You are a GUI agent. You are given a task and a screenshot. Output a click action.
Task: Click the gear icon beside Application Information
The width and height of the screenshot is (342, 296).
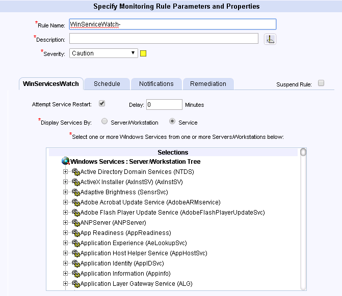coord(76,274)
